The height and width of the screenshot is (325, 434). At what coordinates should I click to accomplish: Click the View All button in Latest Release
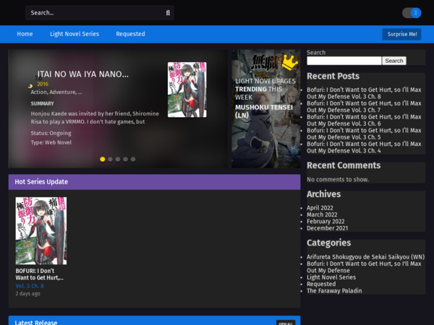[x=286, y=323]
